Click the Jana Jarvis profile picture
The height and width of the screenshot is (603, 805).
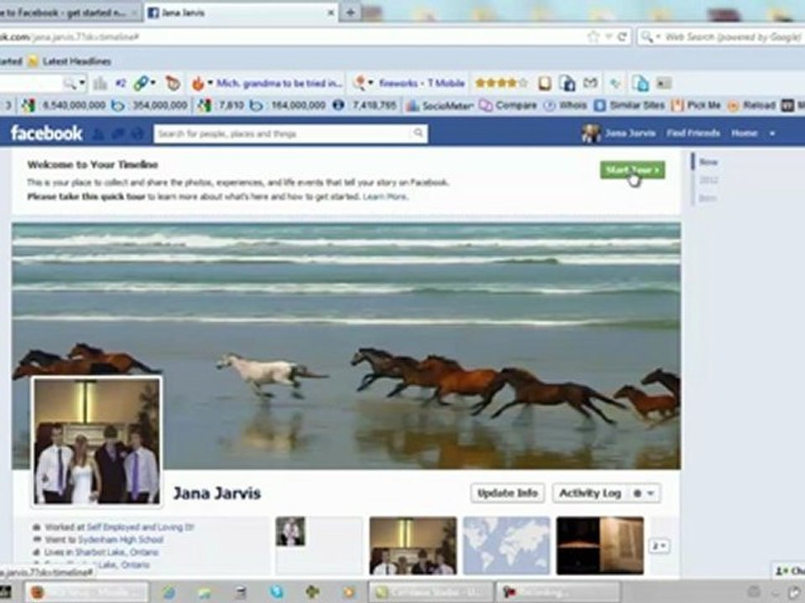pos(96,441)
